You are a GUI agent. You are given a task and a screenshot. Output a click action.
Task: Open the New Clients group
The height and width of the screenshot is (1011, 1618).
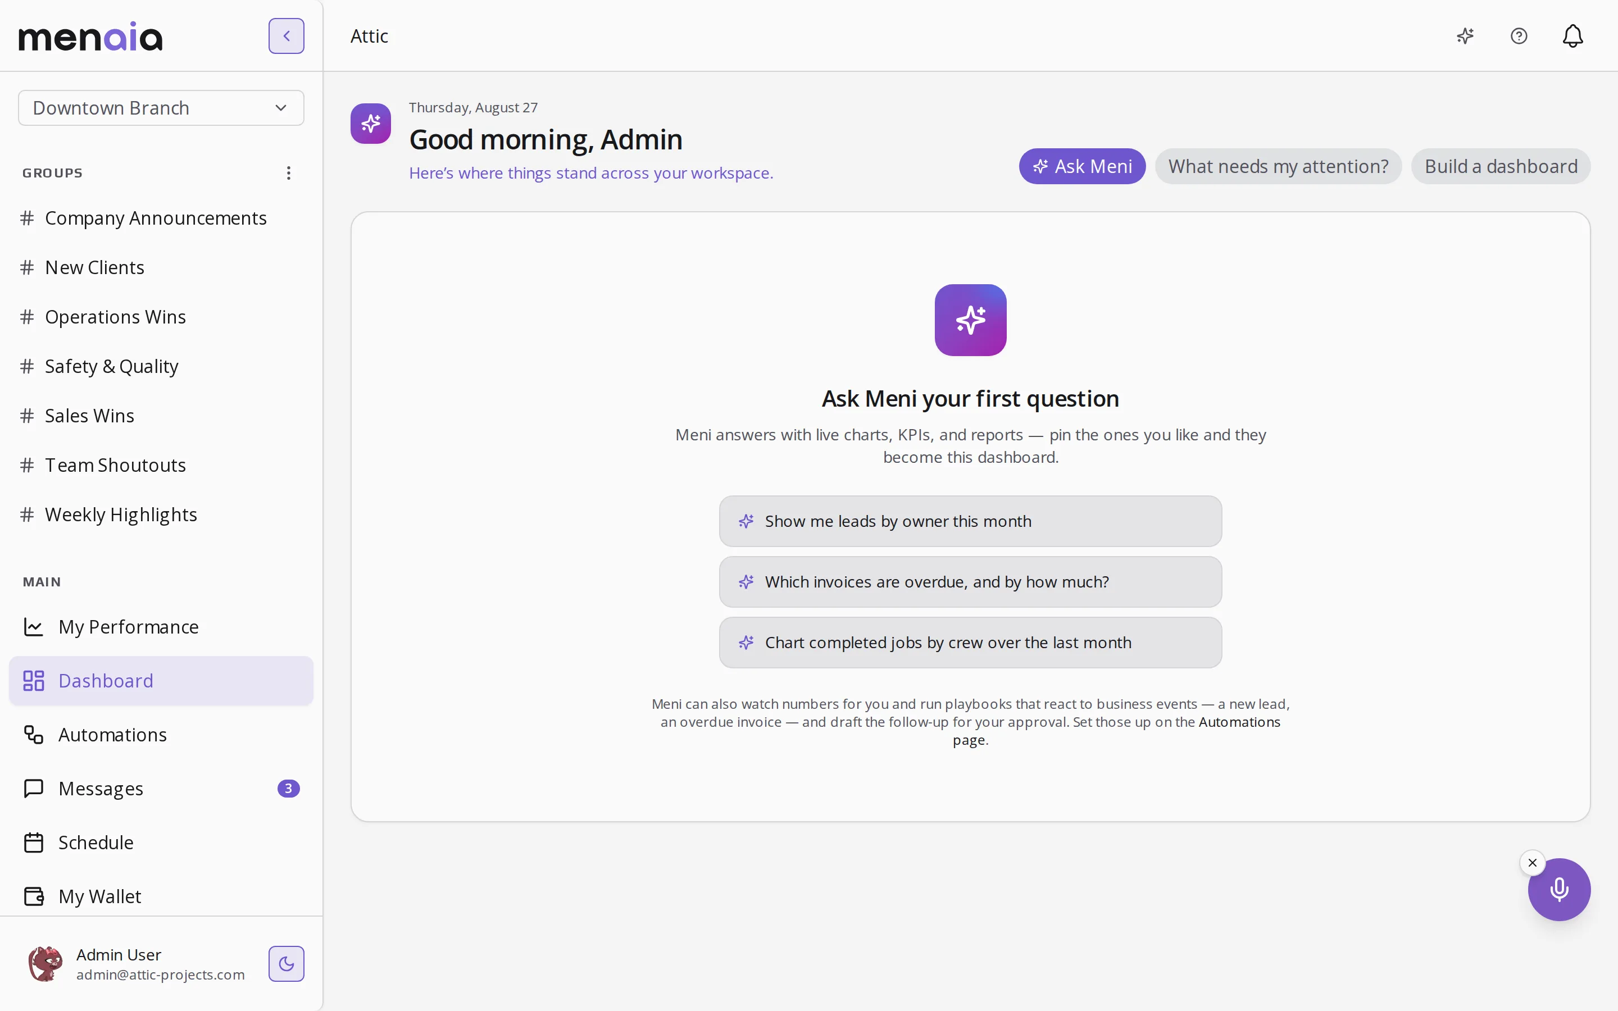click(161, 267)
